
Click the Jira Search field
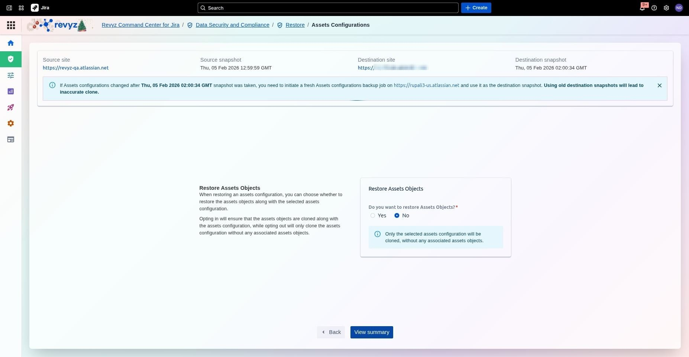pyautogui.click(x=328, y=8)
